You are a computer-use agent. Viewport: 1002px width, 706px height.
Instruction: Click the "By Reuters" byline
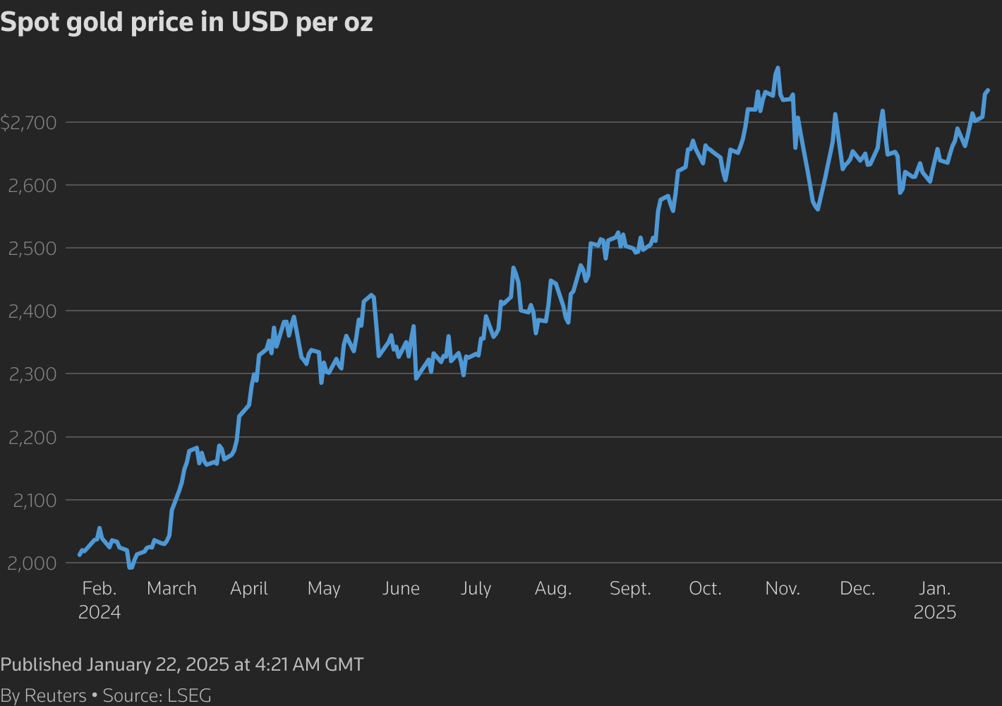tap(43, 695)
